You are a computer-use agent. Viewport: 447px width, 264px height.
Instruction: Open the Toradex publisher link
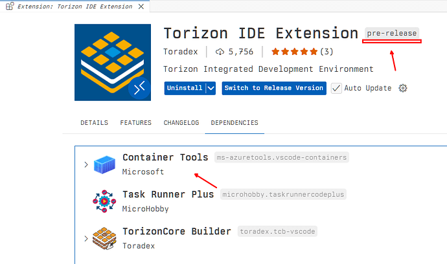click(x=181, y=52)
